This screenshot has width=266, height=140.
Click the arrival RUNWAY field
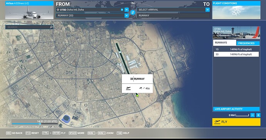click(x=173, y=15)
